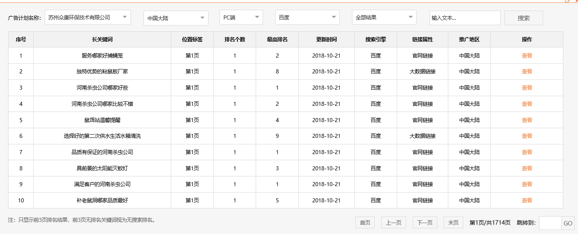
Task: Click the 长关键词 column header
Action: [x=102, y=39]
